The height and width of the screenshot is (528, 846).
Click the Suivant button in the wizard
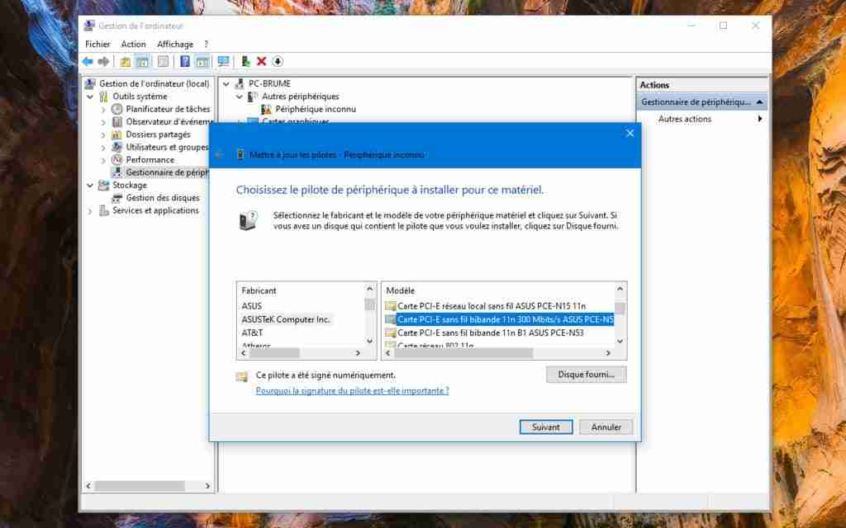(546, 427)
